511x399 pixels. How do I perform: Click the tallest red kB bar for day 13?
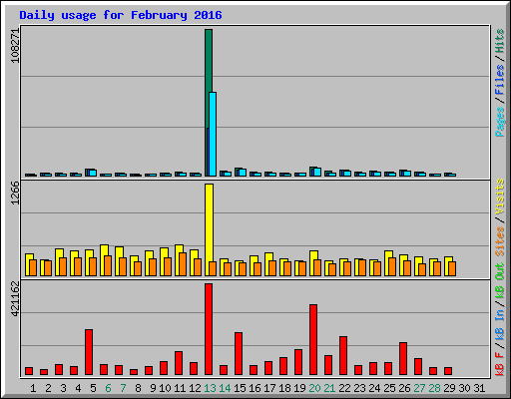(x=209, y=329)
